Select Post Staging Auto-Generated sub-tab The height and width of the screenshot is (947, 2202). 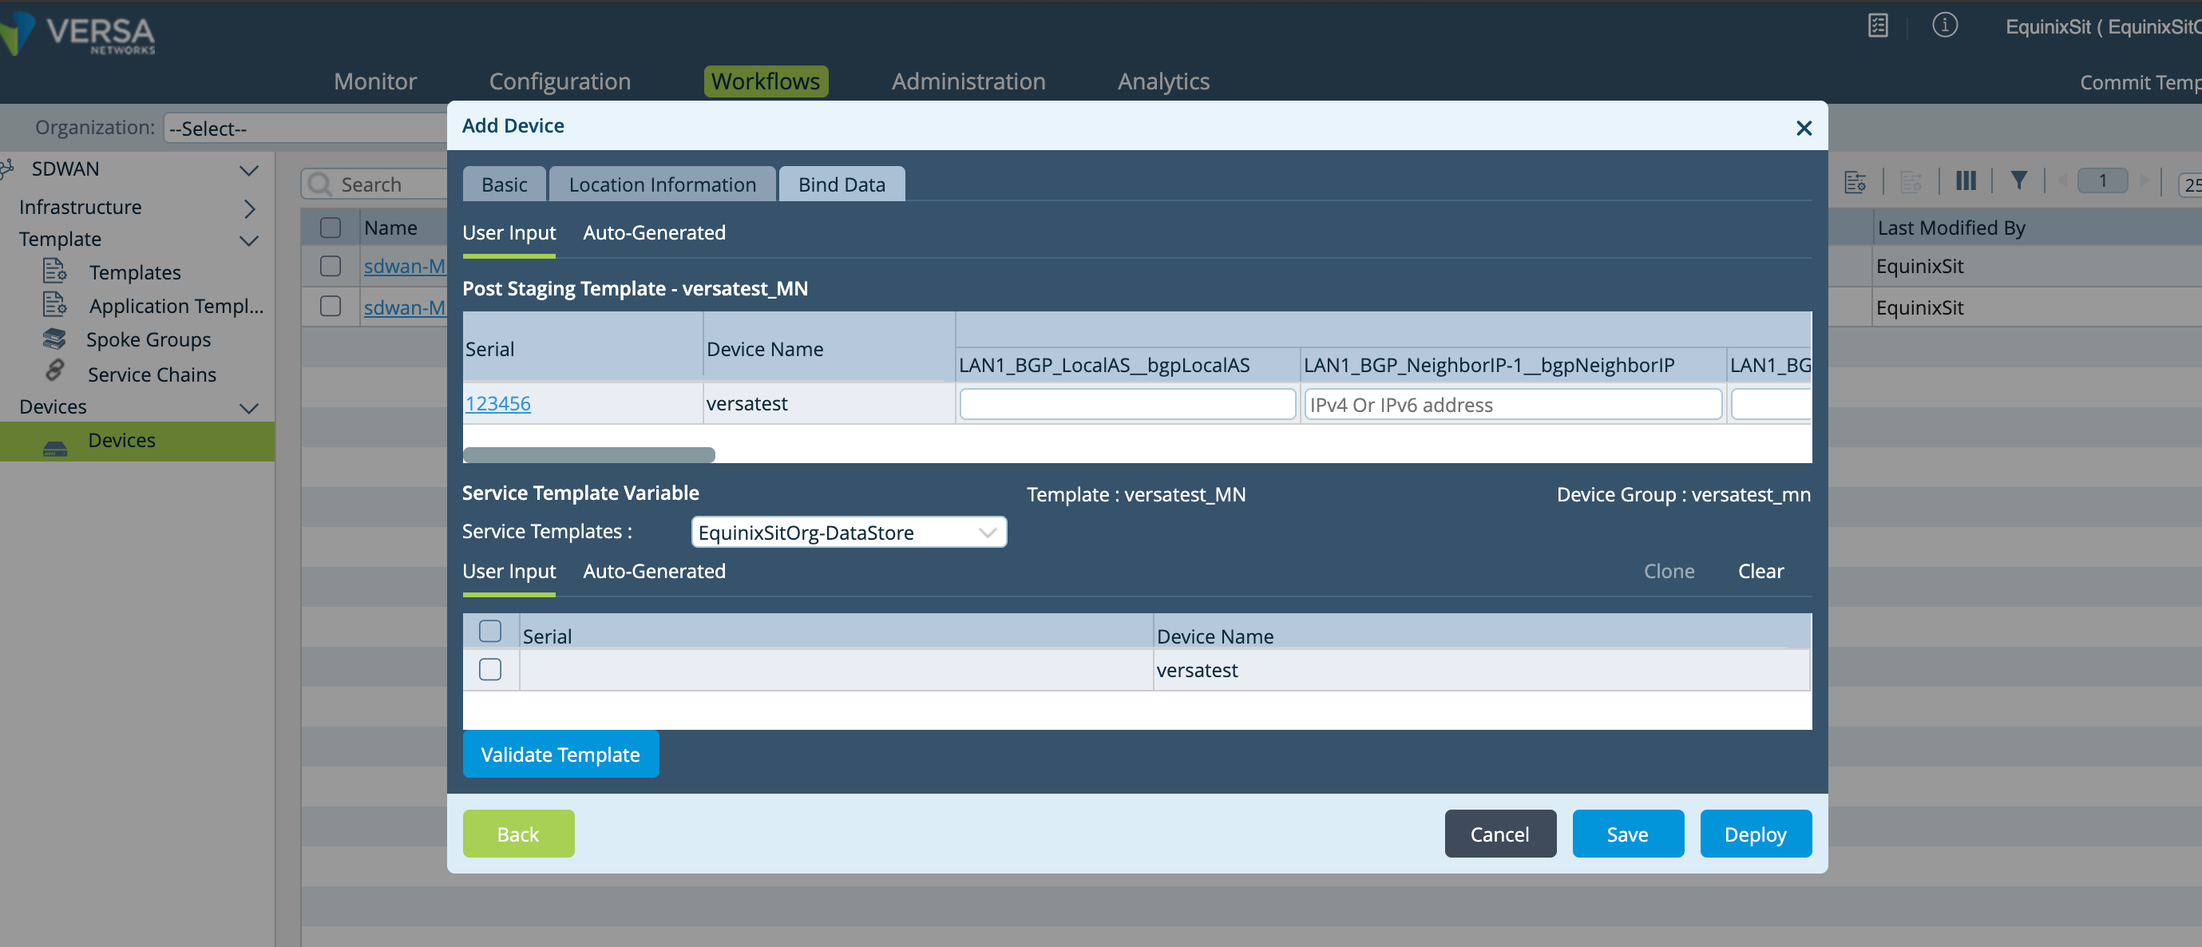tap(654, 232)
